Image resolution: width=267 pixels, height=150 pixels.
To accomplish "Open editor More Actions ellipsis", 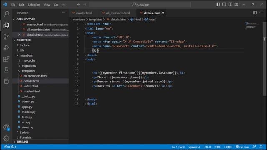I will pos(261,12).
